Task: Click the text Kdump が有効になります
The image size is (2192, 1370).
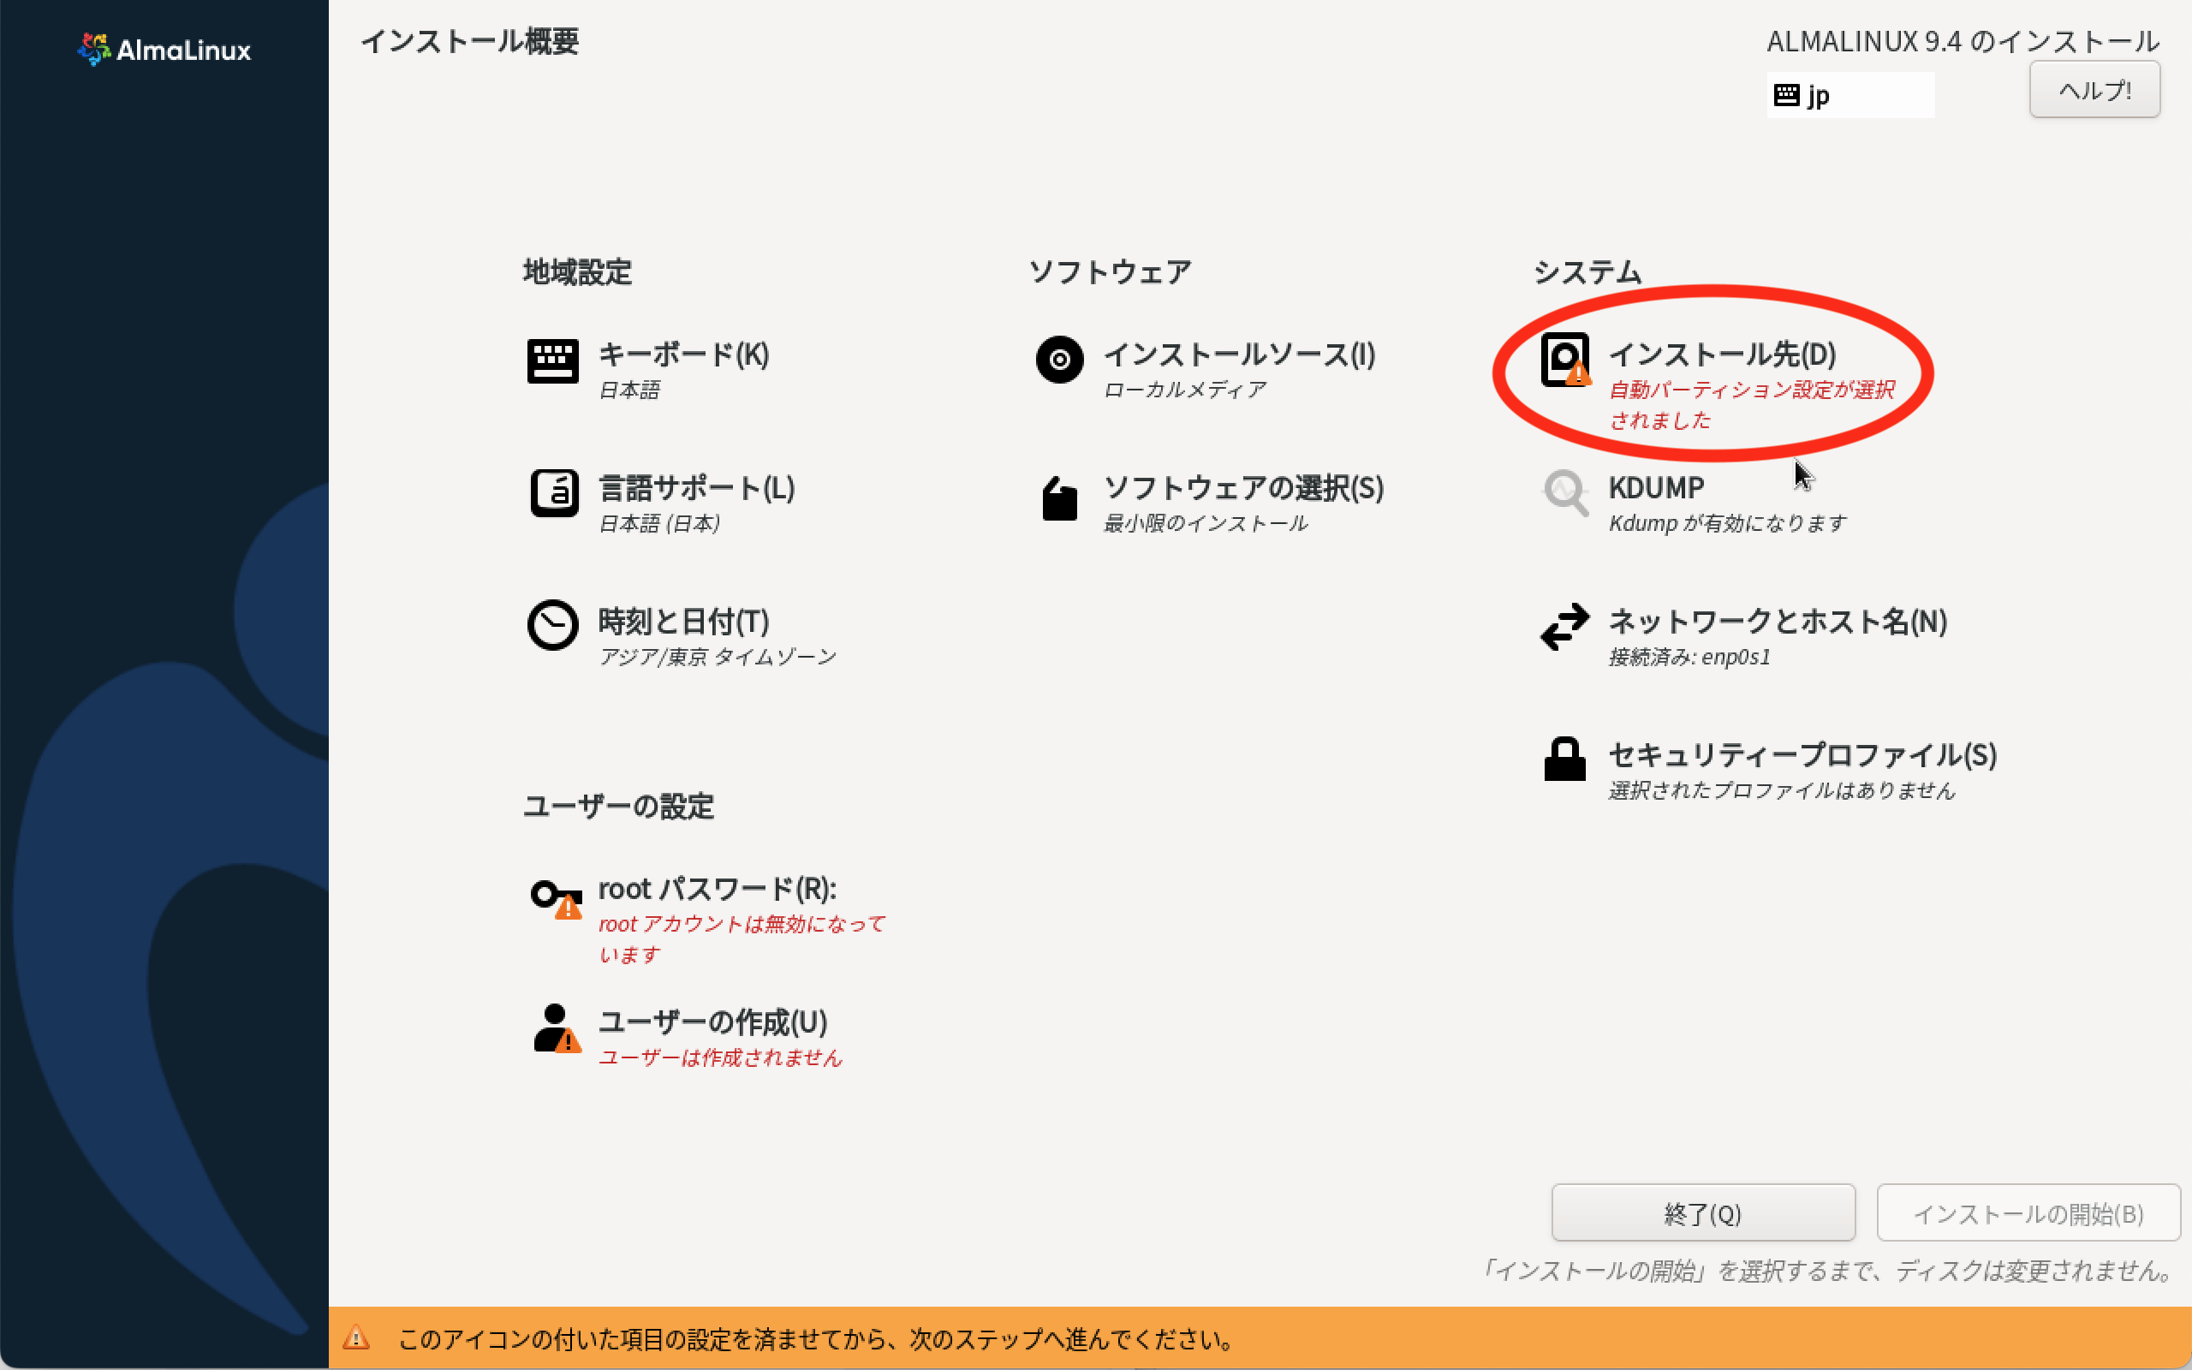Action: pos(1727,523)
